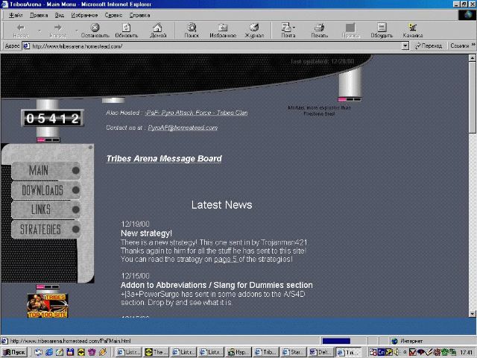Click the system clock showing 17:41
Screen dimensions: 477x358
tap(466, 353)
